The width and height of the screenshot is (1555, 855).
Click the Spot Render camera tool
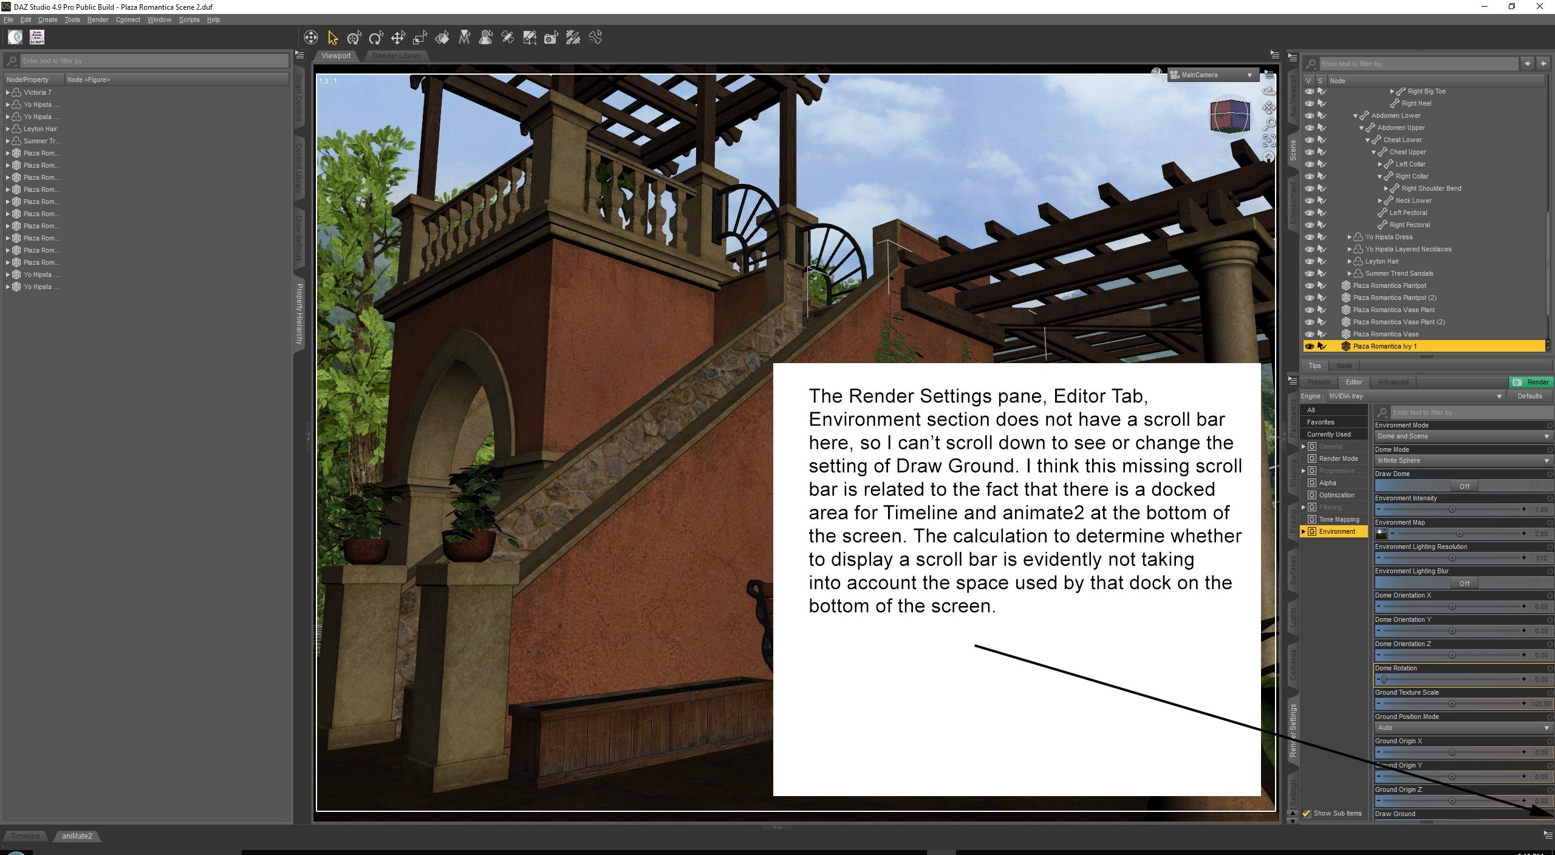coord(551,38)
